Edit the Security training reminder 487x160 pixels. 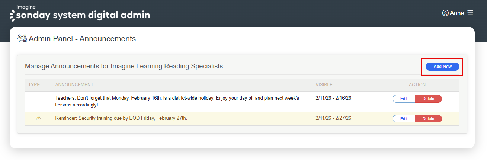(x=404, y=119)
